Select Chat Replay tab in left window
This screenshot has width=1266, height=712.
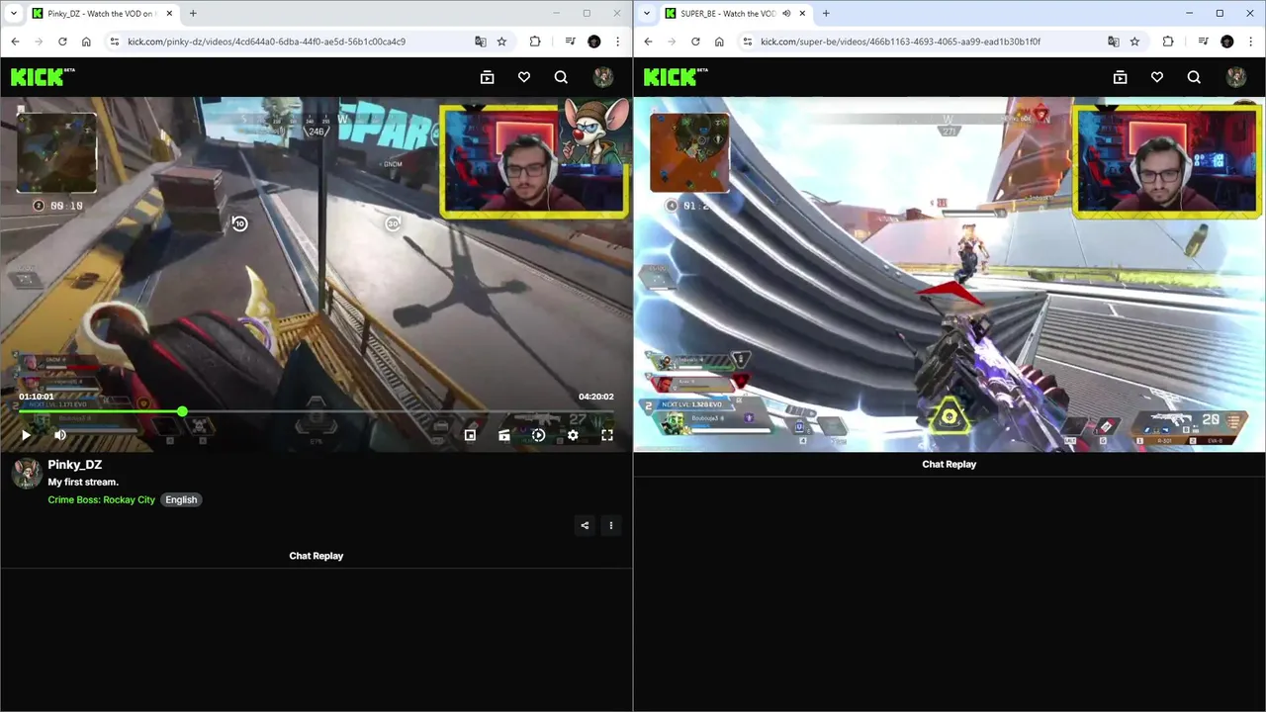[316, 556]
